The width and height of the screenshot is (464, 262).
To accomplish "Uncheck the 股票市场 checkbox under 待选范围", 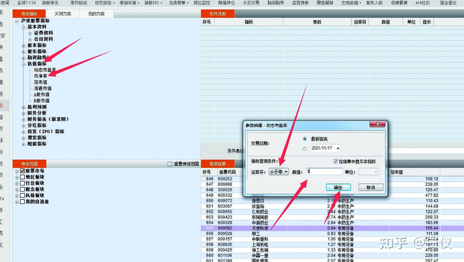I will 23,171.
